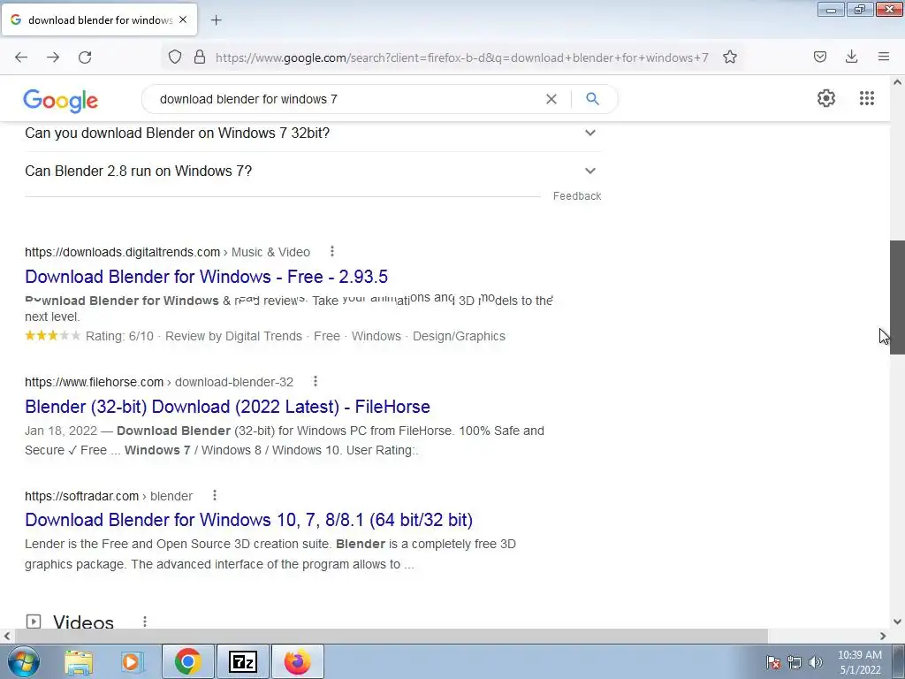Open 'Blender (32-bit) Download (2022 Latest) - FileHorse'
The image size is (905, 679).
(x=227, y=407)
